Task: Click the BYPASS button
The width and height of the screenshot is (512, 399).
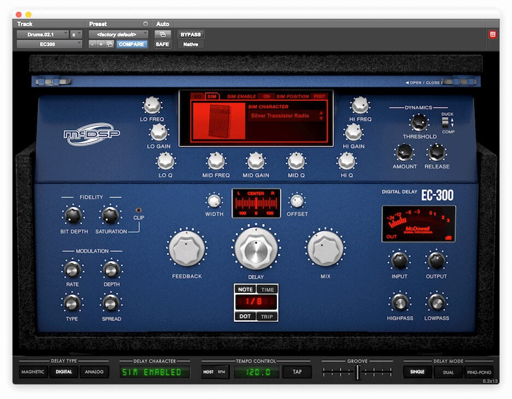Action: point(191,34)
